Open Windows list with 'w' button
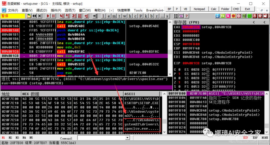Screen dimensions: 270x145 (124, 16)
